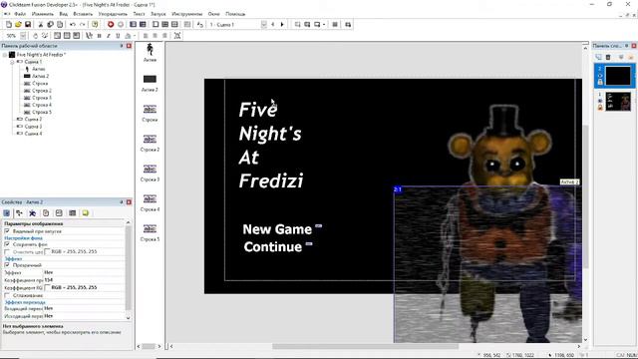This screenshot has width=638, height=359.
Task: Create a new application with New icon
Action: 9,25
